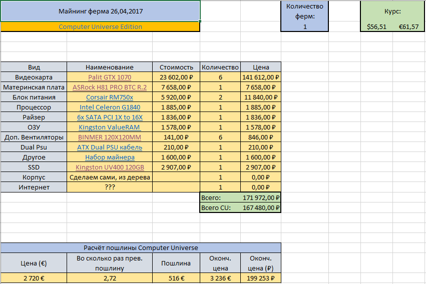The image size is (426, 284).
Task: Select the Стоимость column header
Action: (176, 67)
